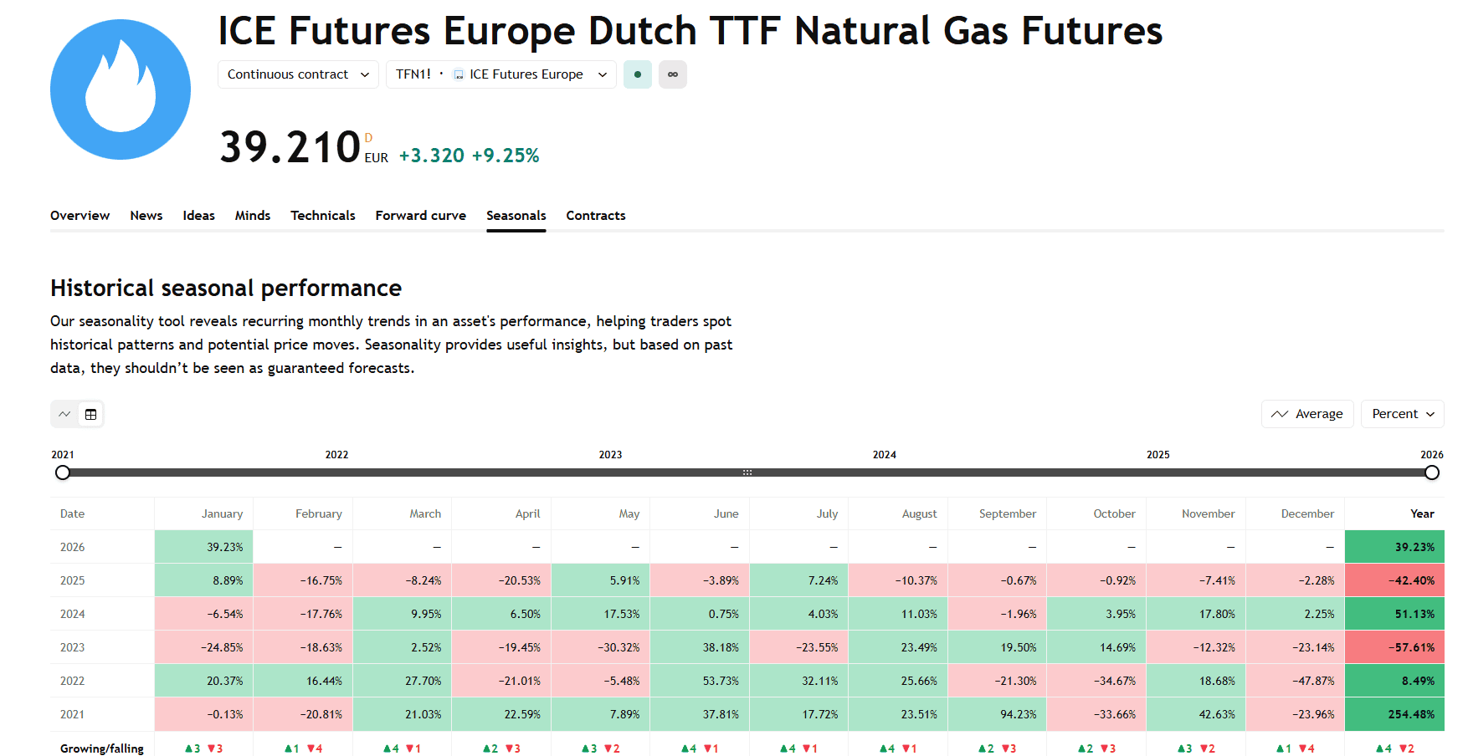Click the 2021 start slider handle
The height and width of the screenshot is (756, 1468).
63,472
